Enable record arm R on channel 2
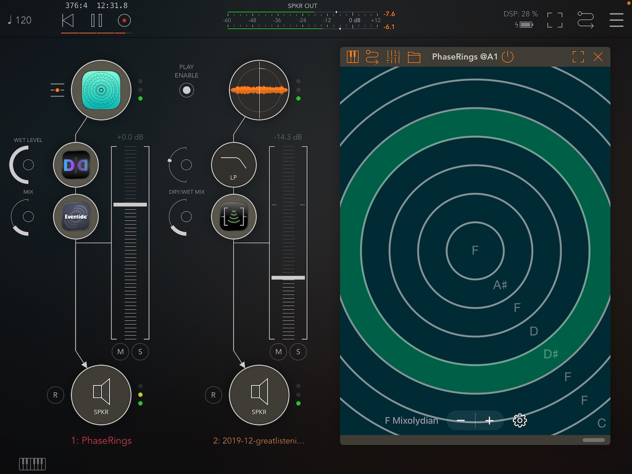This screenshot has width=632, height=474. (x=213, y=395)
